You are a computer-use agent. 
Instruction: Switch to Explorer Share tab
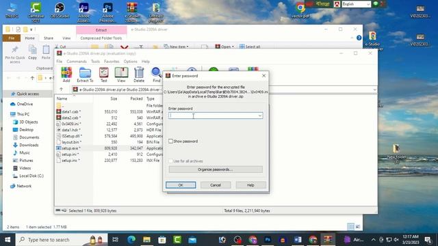(x=49, y=38)
